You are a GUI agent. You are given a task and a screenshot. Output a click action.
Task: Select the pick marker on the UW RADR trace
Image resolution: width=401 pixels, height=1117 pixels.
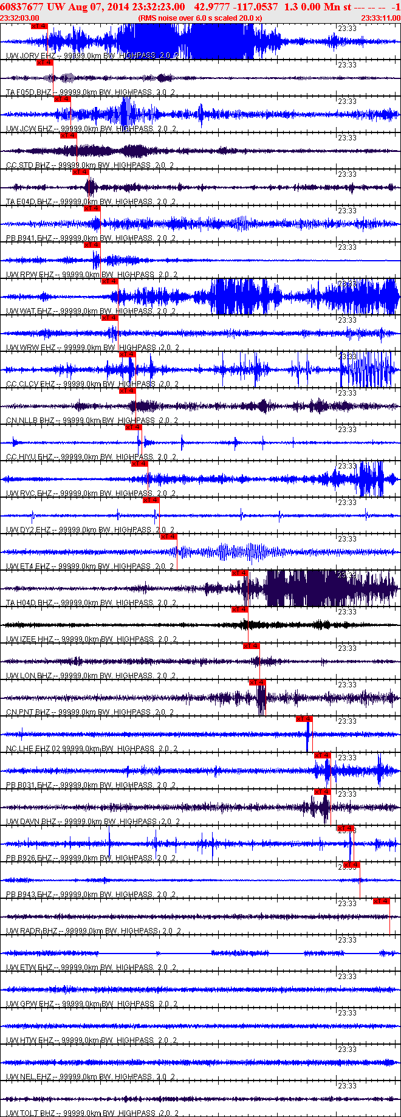tap(382, 901)
